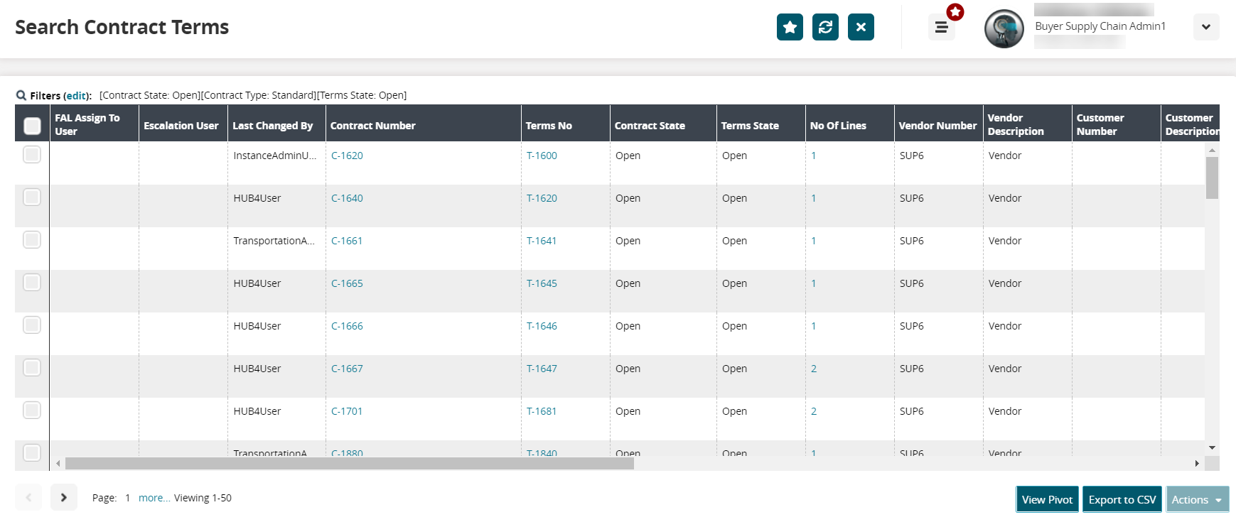Open the hamburger menu icon
Image resolution: width=1236 pixels, height=522 pixels.
pyautogui.click(x=941, y=28)
